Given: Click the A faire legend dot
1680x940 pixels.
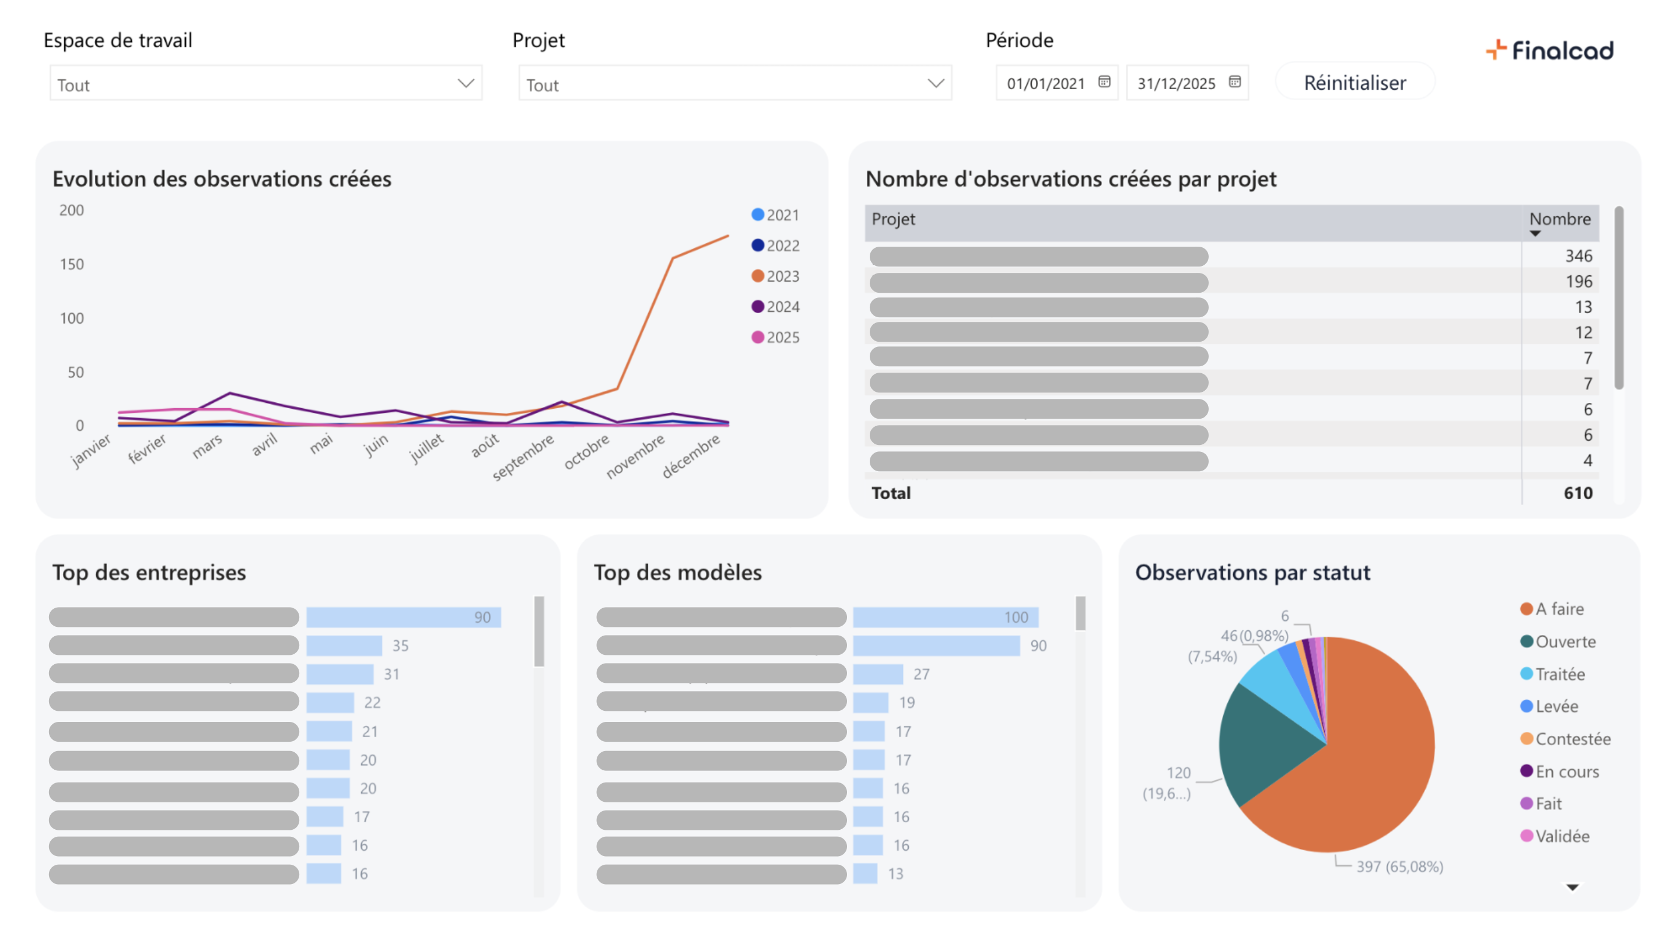Looking at the screenshot, I should [x=1526, y=609].
